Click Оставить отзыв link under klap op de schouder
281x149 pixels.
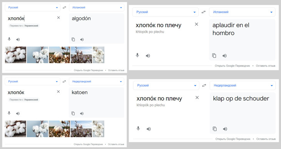pos(266,139)
